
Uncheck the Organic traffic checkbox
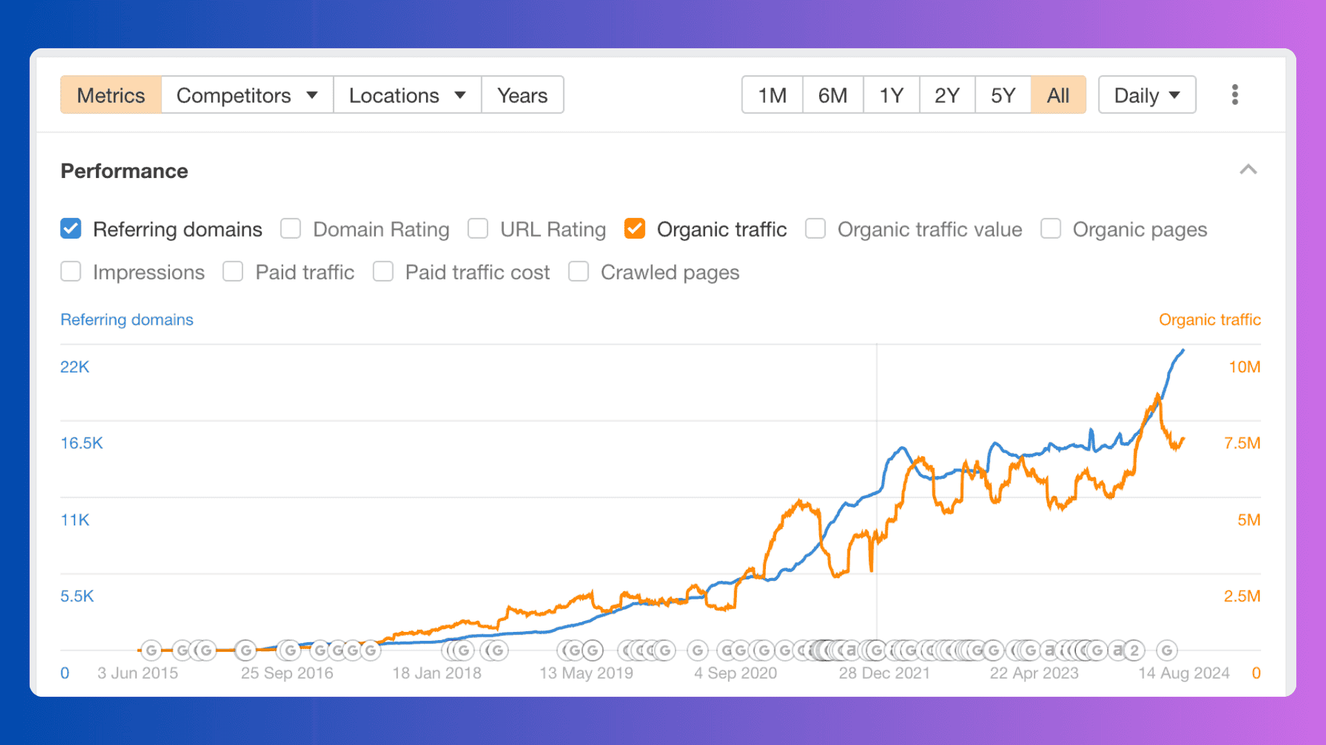(x=635, y=229)
